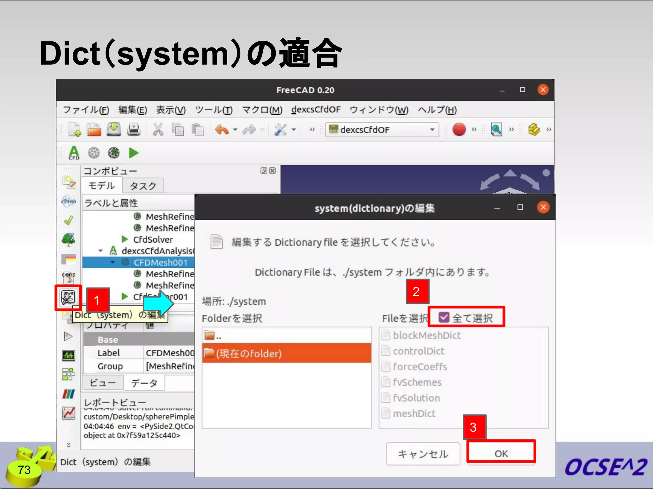This screenshot has width=653, height=489.
Task: Open the ツール(T) menu
Action: (x=214, y=110)
